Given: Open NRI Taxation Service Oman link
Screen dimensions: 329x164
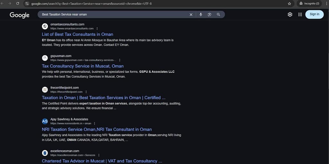Looking at the screenshot, I should [x=97, y=129].
